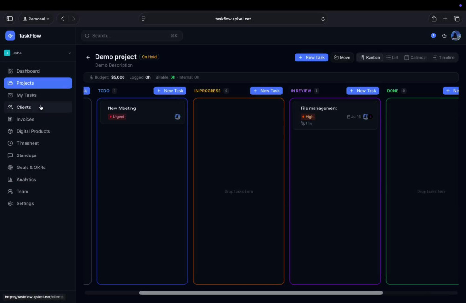Click the $5,000 budget value
Viewport: 466px width, 303px height.
118,77
